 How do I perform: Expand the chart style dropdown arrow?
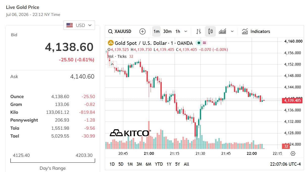(232, 31)
